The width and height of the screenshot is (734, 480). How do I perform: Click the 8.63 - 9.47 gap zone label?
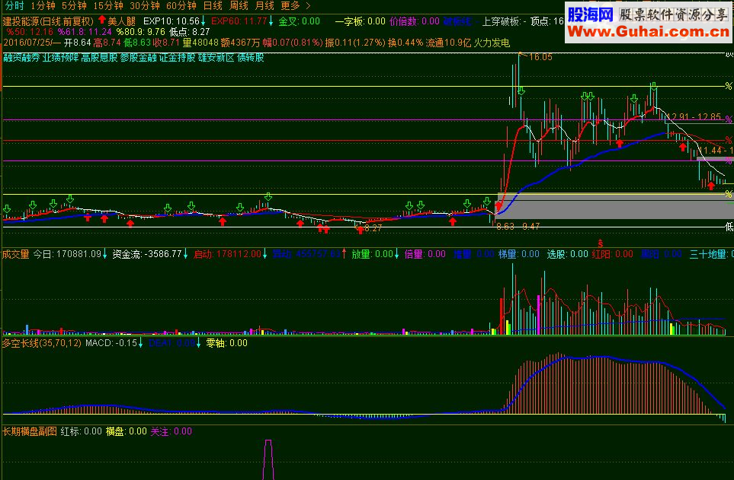(518, 227)
